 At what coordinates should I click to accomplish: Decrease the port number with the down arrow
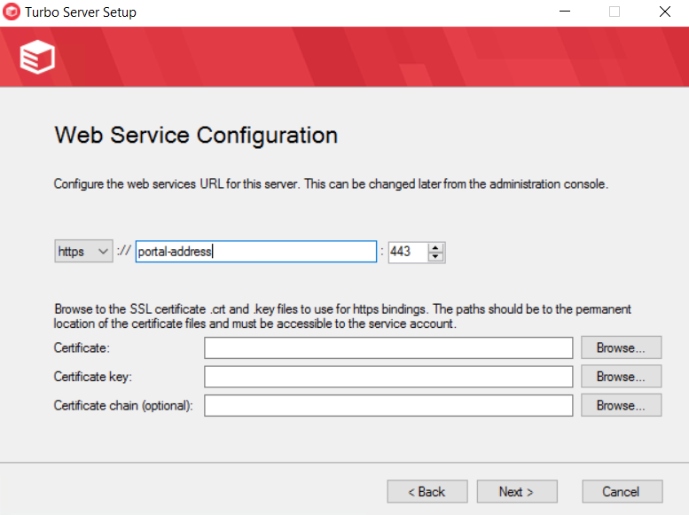click(x=435, y=257)
